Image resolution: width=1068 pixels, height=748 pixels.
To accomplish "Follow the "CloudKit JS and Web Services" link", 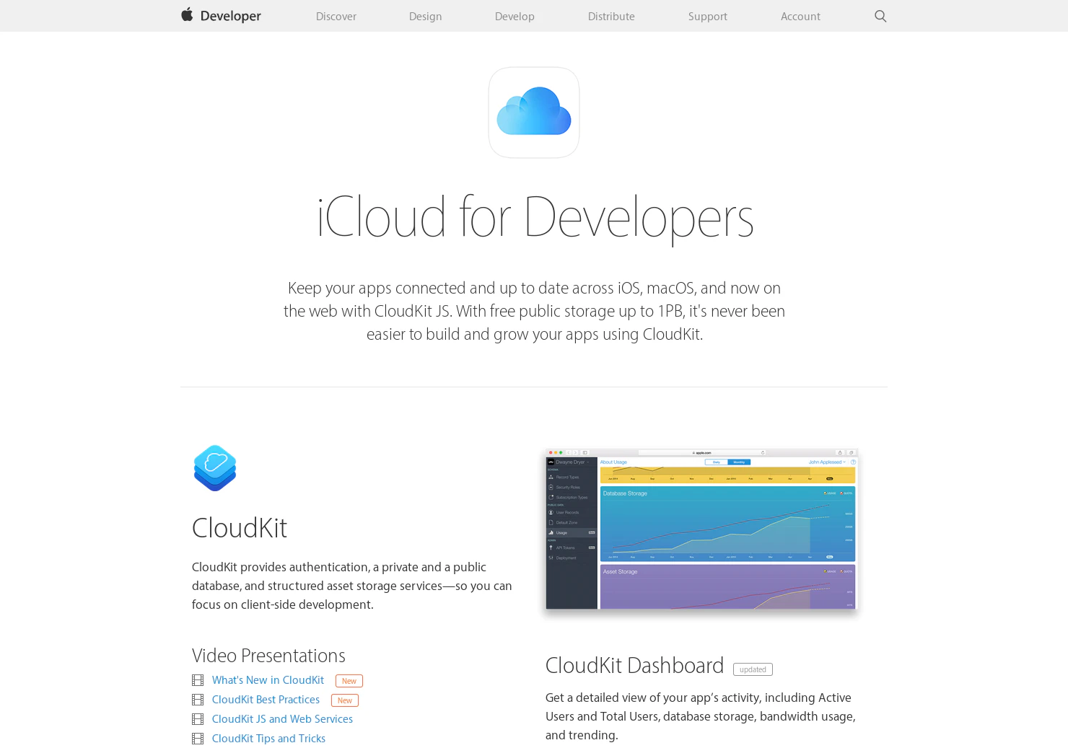I will point(282,718).
